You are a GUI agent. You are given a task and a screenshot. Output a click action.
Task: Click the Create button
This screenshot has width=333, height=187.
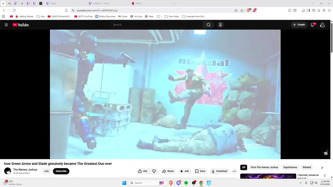tap(299, 25)
